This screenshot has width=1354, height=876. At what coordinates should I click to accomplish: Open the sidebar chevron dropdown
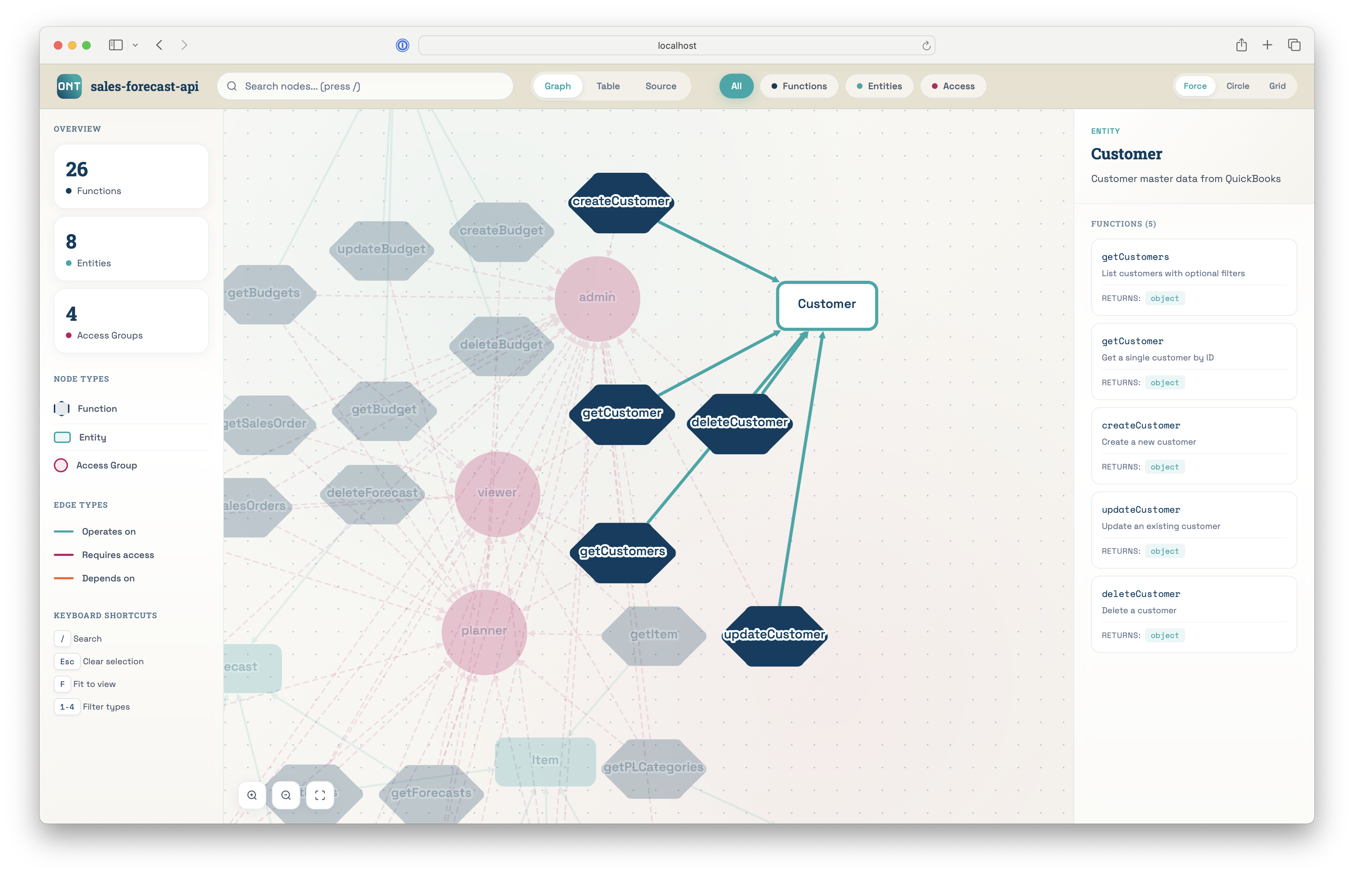click(135, 45)
